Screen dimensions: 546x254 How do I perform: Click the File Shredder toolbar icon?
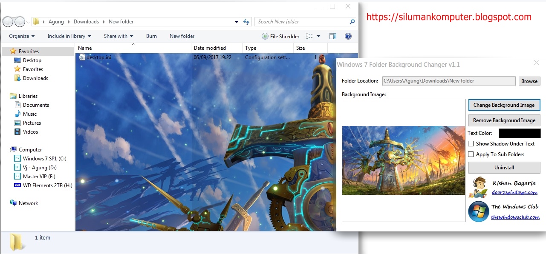[x=265, y=36]
